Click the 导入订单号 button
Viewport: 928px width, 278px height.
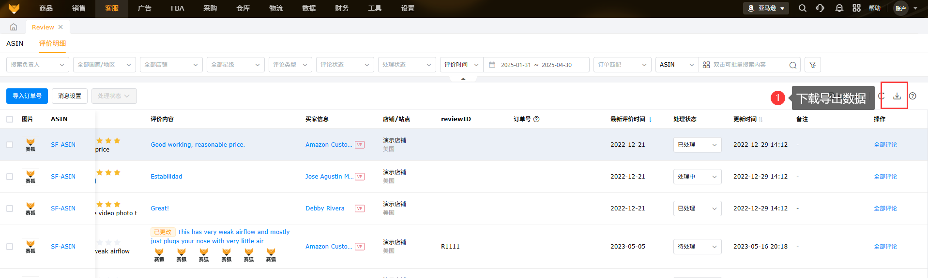pos(27,96)
